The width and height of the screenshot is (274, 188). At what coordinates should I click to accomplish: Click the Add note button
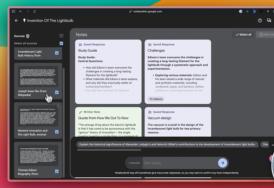[x=266, y=34]
